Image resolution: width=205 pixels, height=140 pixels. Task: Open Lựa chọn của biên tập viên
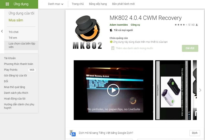pyautogui.click(x=21, y=45)
